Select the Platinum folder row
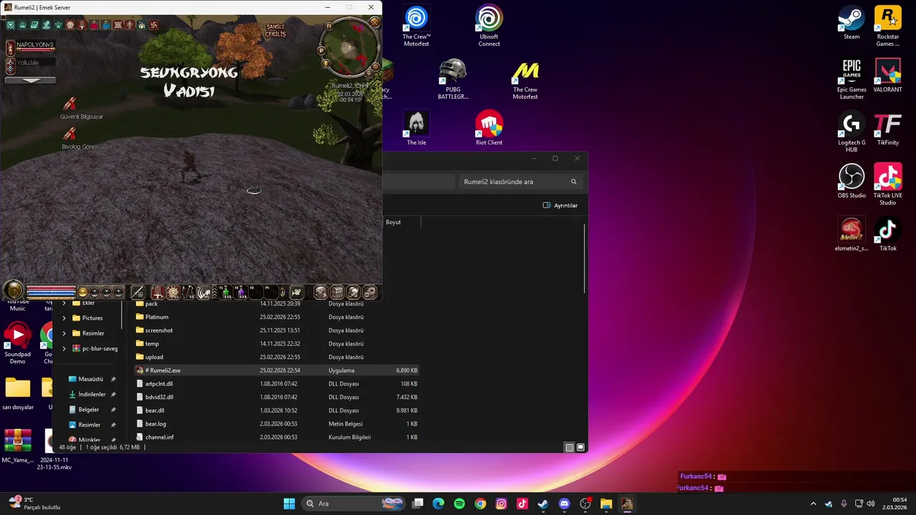 (276, 317)
